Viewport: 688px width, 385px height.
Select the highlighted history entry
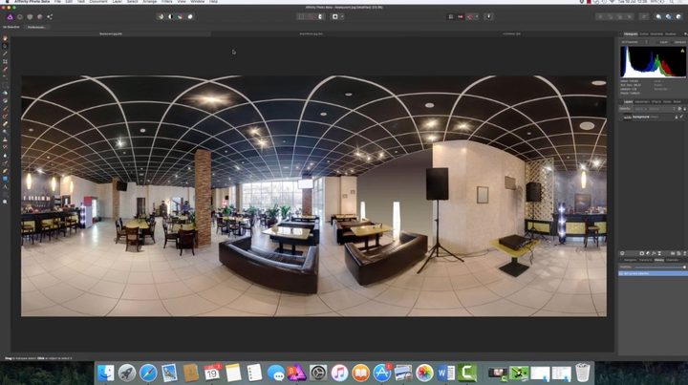click(x=653, y=273)
